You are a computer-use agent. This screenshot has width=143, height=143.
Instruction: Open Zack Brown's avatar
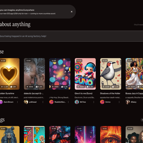click(x=1, y=102)
